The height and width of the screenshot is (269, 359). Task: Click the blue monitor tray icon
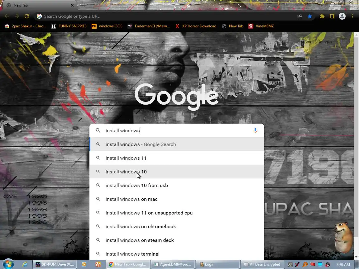(320, 265)
